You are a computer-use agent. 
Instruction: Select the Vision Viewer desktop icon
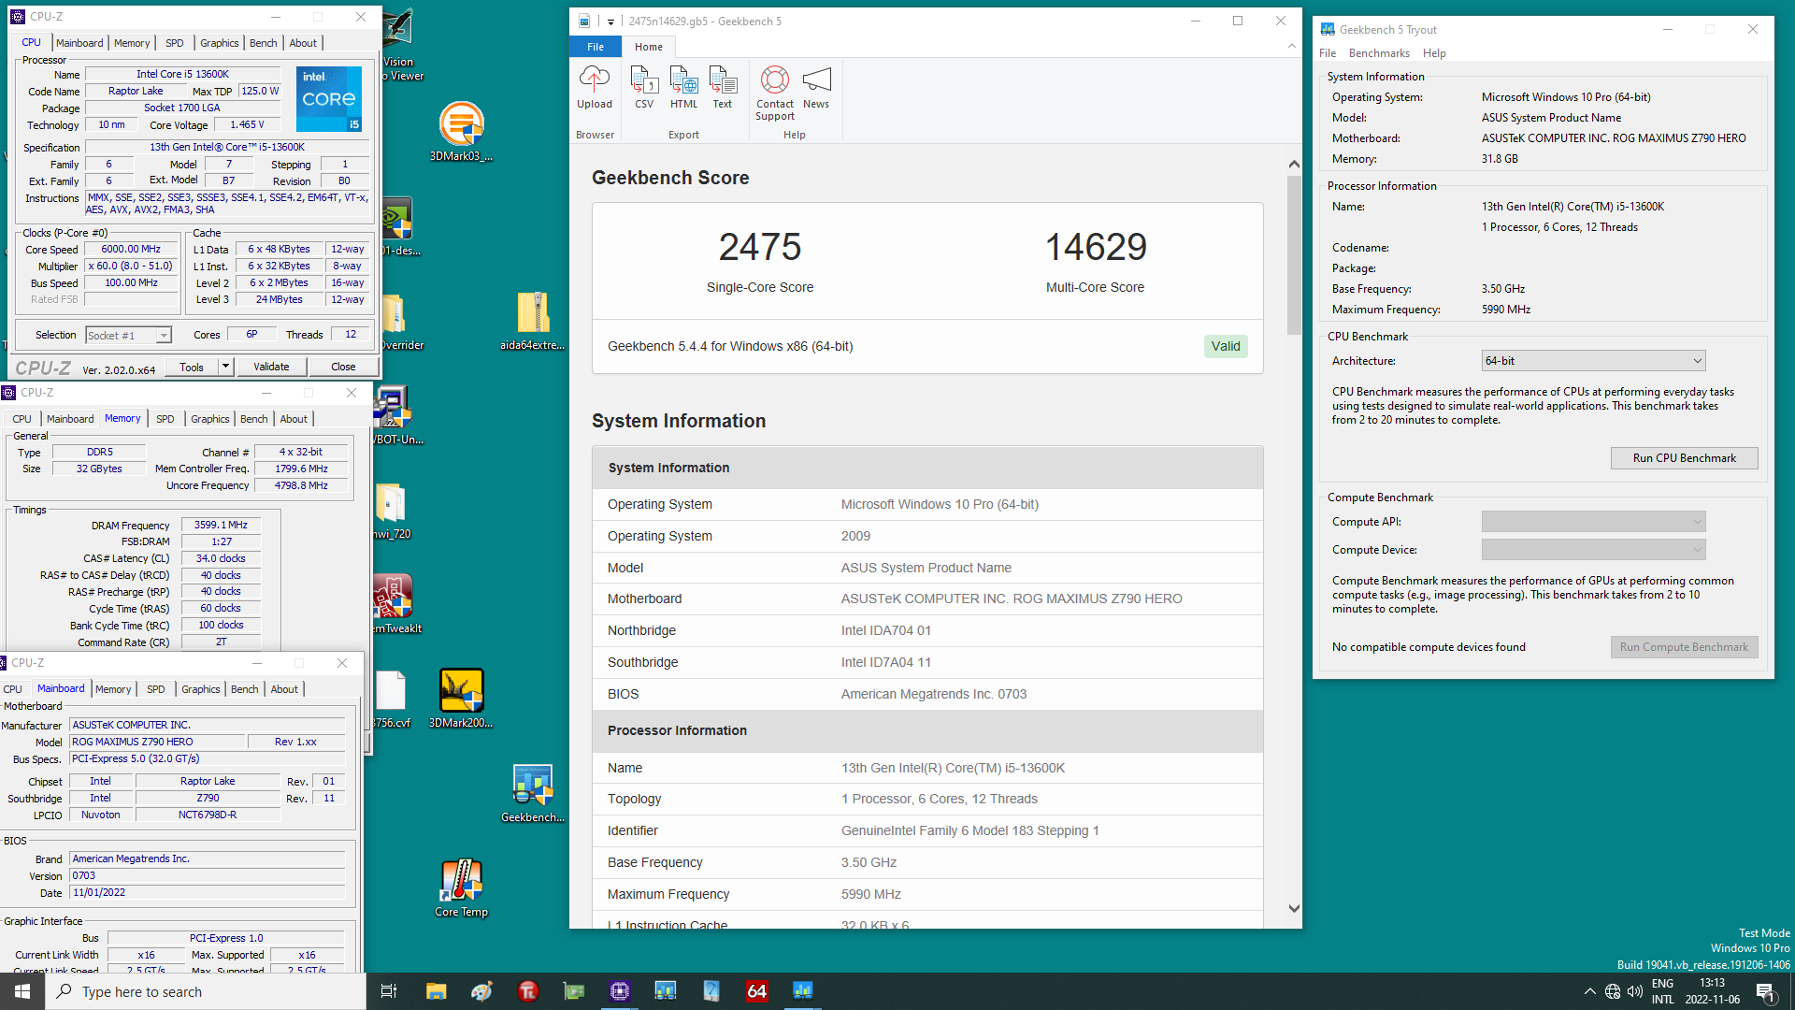click(x=402, y=45)
